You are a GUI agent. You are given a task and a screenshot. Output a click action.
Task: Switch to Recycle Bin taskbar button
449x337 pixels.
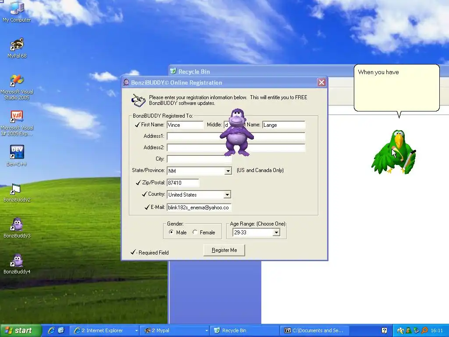click(244, 330)
